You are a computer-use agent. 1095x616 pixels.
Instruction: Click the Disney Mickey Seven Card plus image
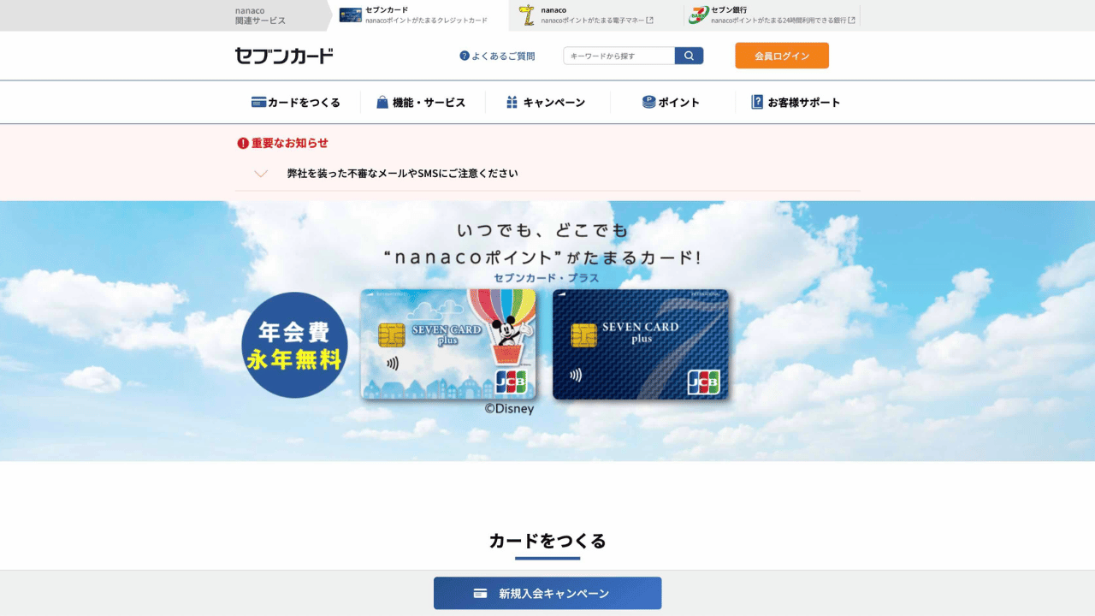tap(448, 344)
